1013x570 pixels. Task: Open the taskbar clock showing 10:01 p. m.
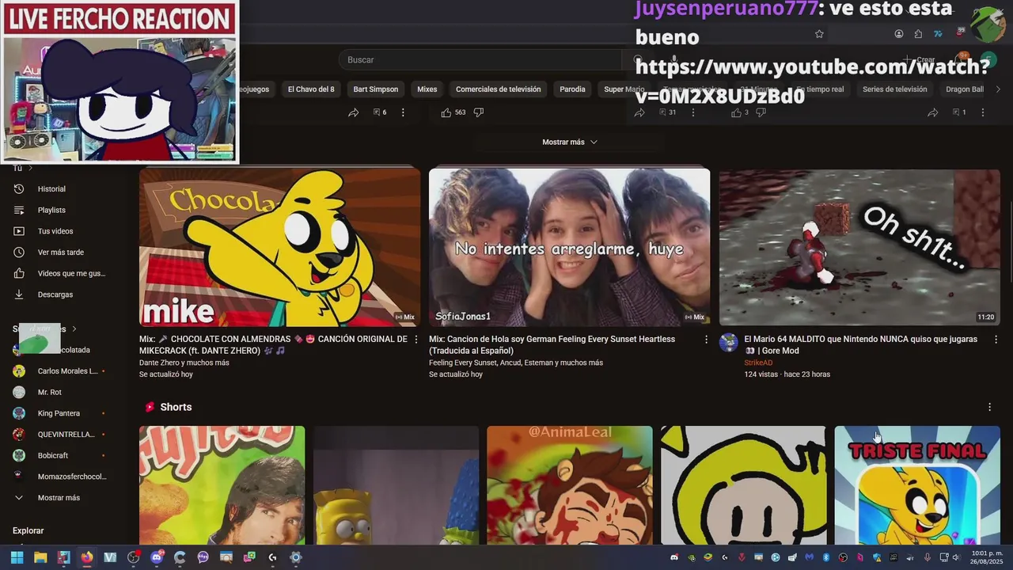pyautogui.click(x=987, y=557)
